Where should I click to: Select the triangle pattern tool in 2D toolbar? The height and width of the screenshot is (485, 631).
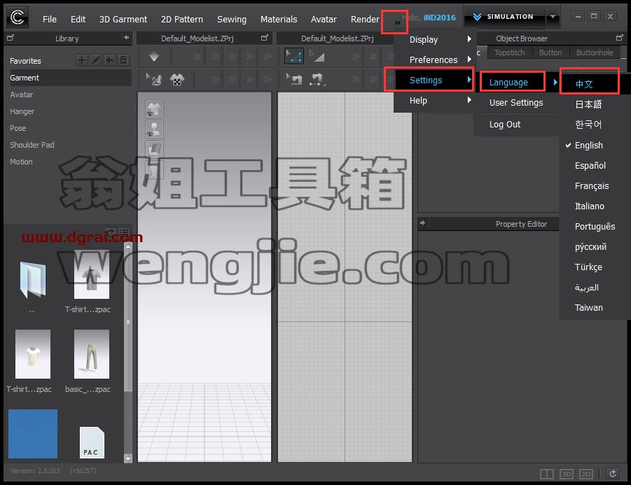pos(317,56)
